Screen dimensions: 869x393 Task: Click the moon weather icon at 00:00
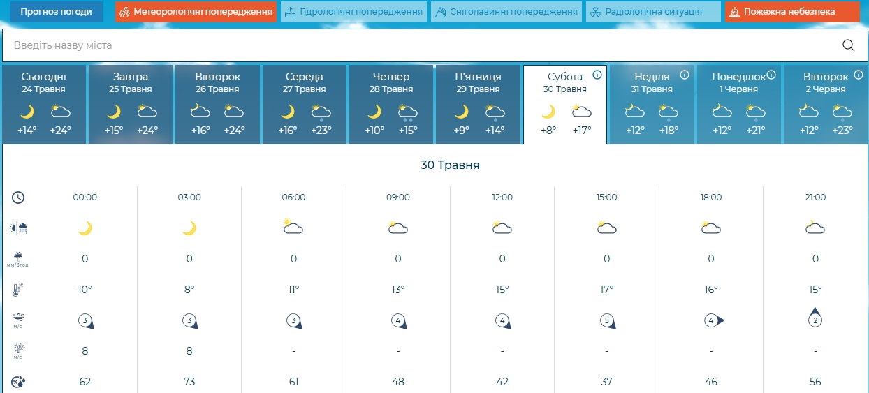point(85,228)
